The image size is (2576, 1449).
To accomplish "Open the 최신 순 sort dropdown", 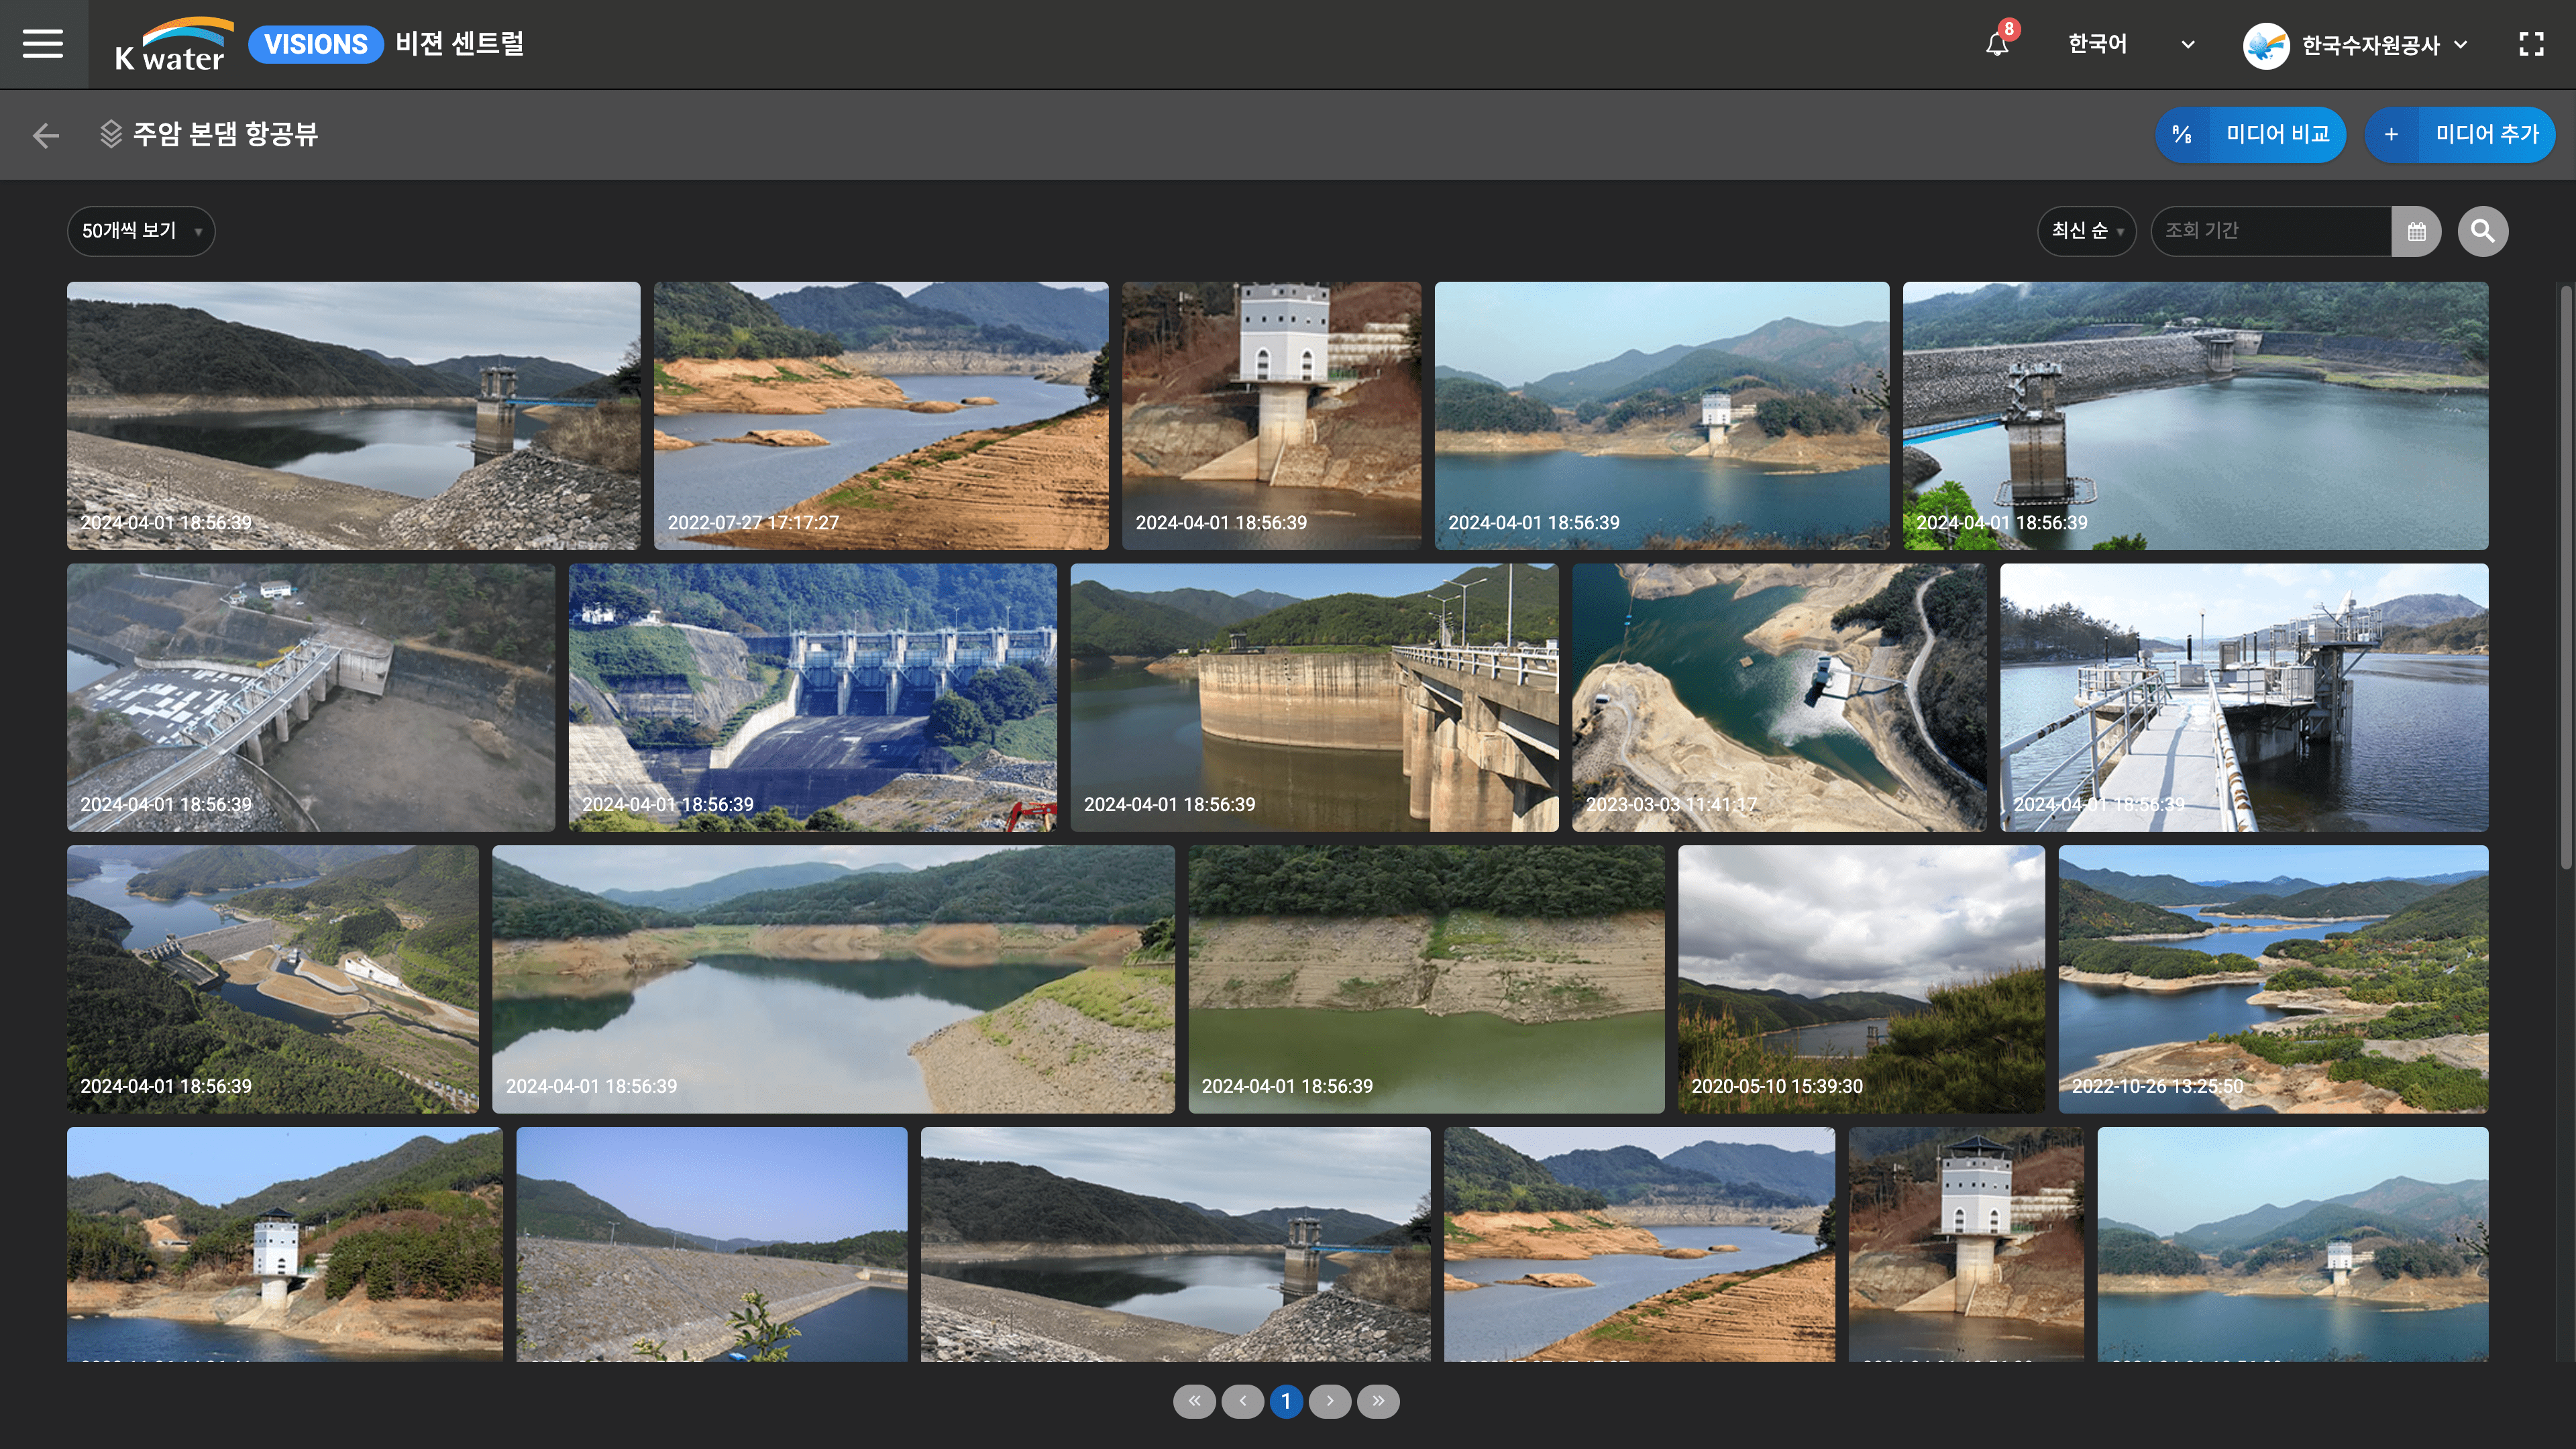I will pos(2086,231).
